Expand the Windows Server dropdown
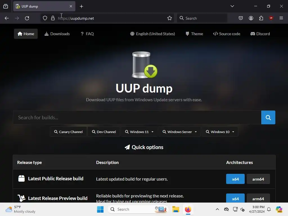The width and height of the screenshot is (288, 216). [x=179, y=132]
